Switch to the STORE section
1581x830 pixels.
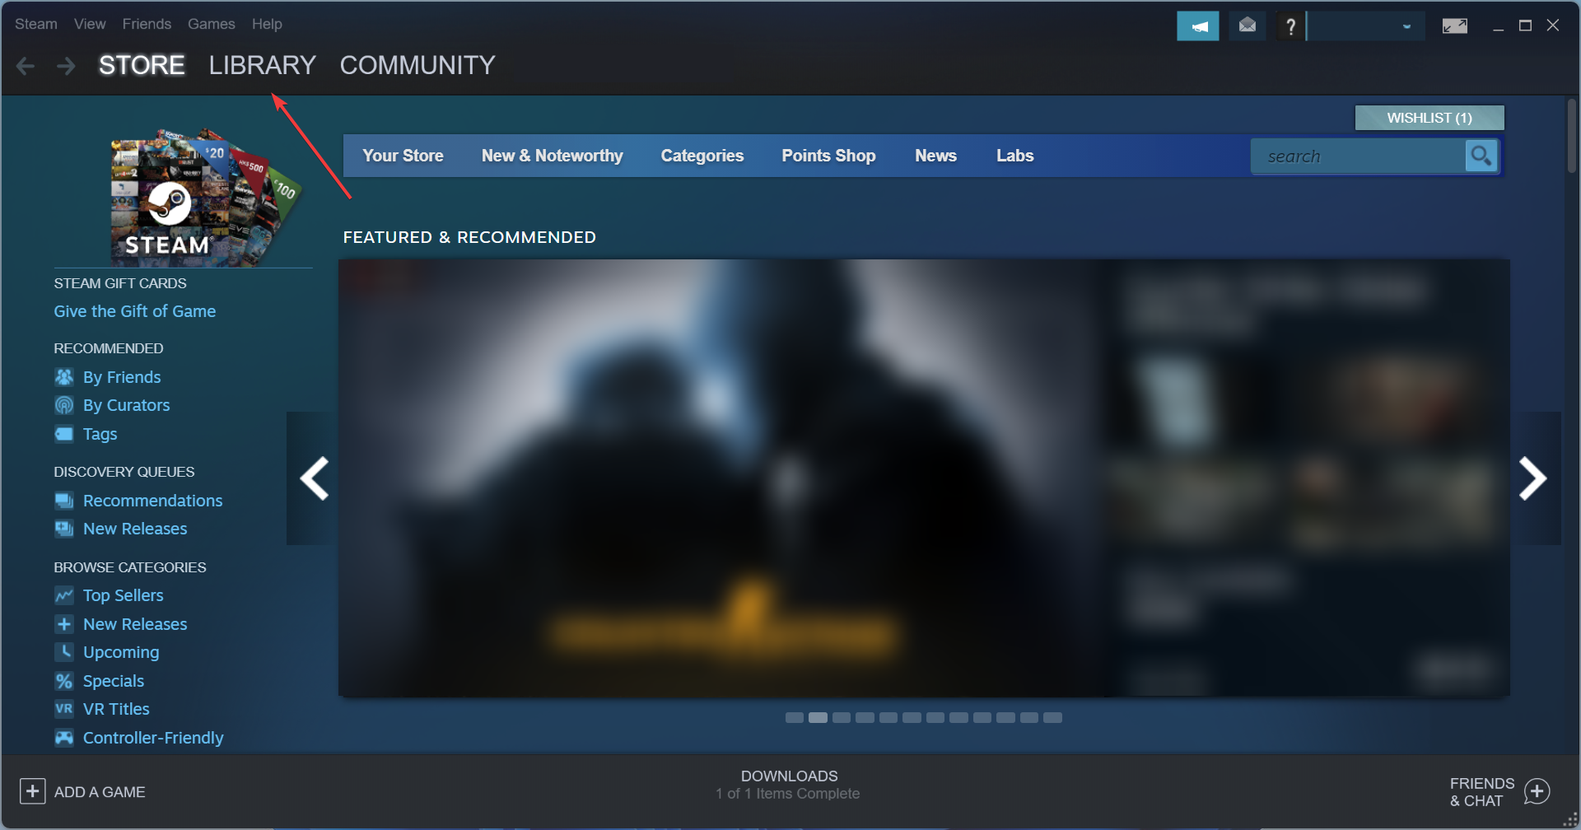(x=142, y=65)
